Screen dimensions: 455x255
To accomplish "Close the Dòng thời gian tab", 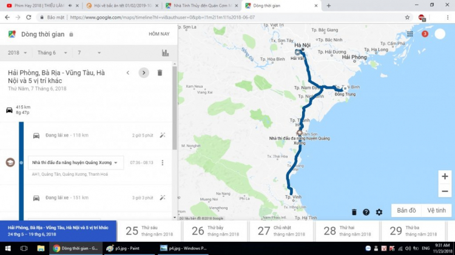I will point(316,5).
